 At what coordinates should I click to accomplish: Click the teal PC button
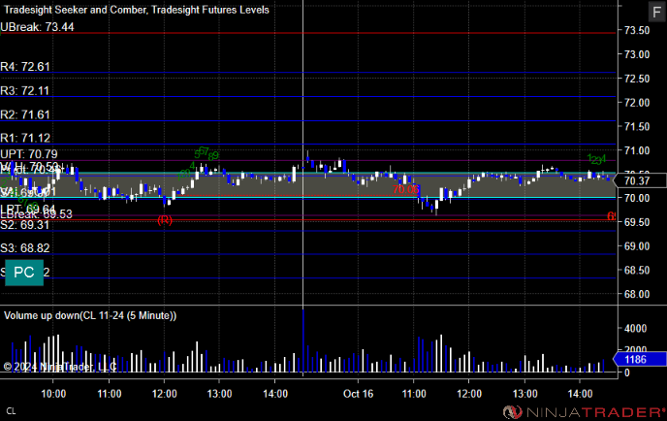(x=24, y=273)
